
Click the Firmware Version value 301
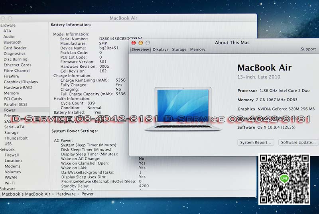(x=103, y=62)
